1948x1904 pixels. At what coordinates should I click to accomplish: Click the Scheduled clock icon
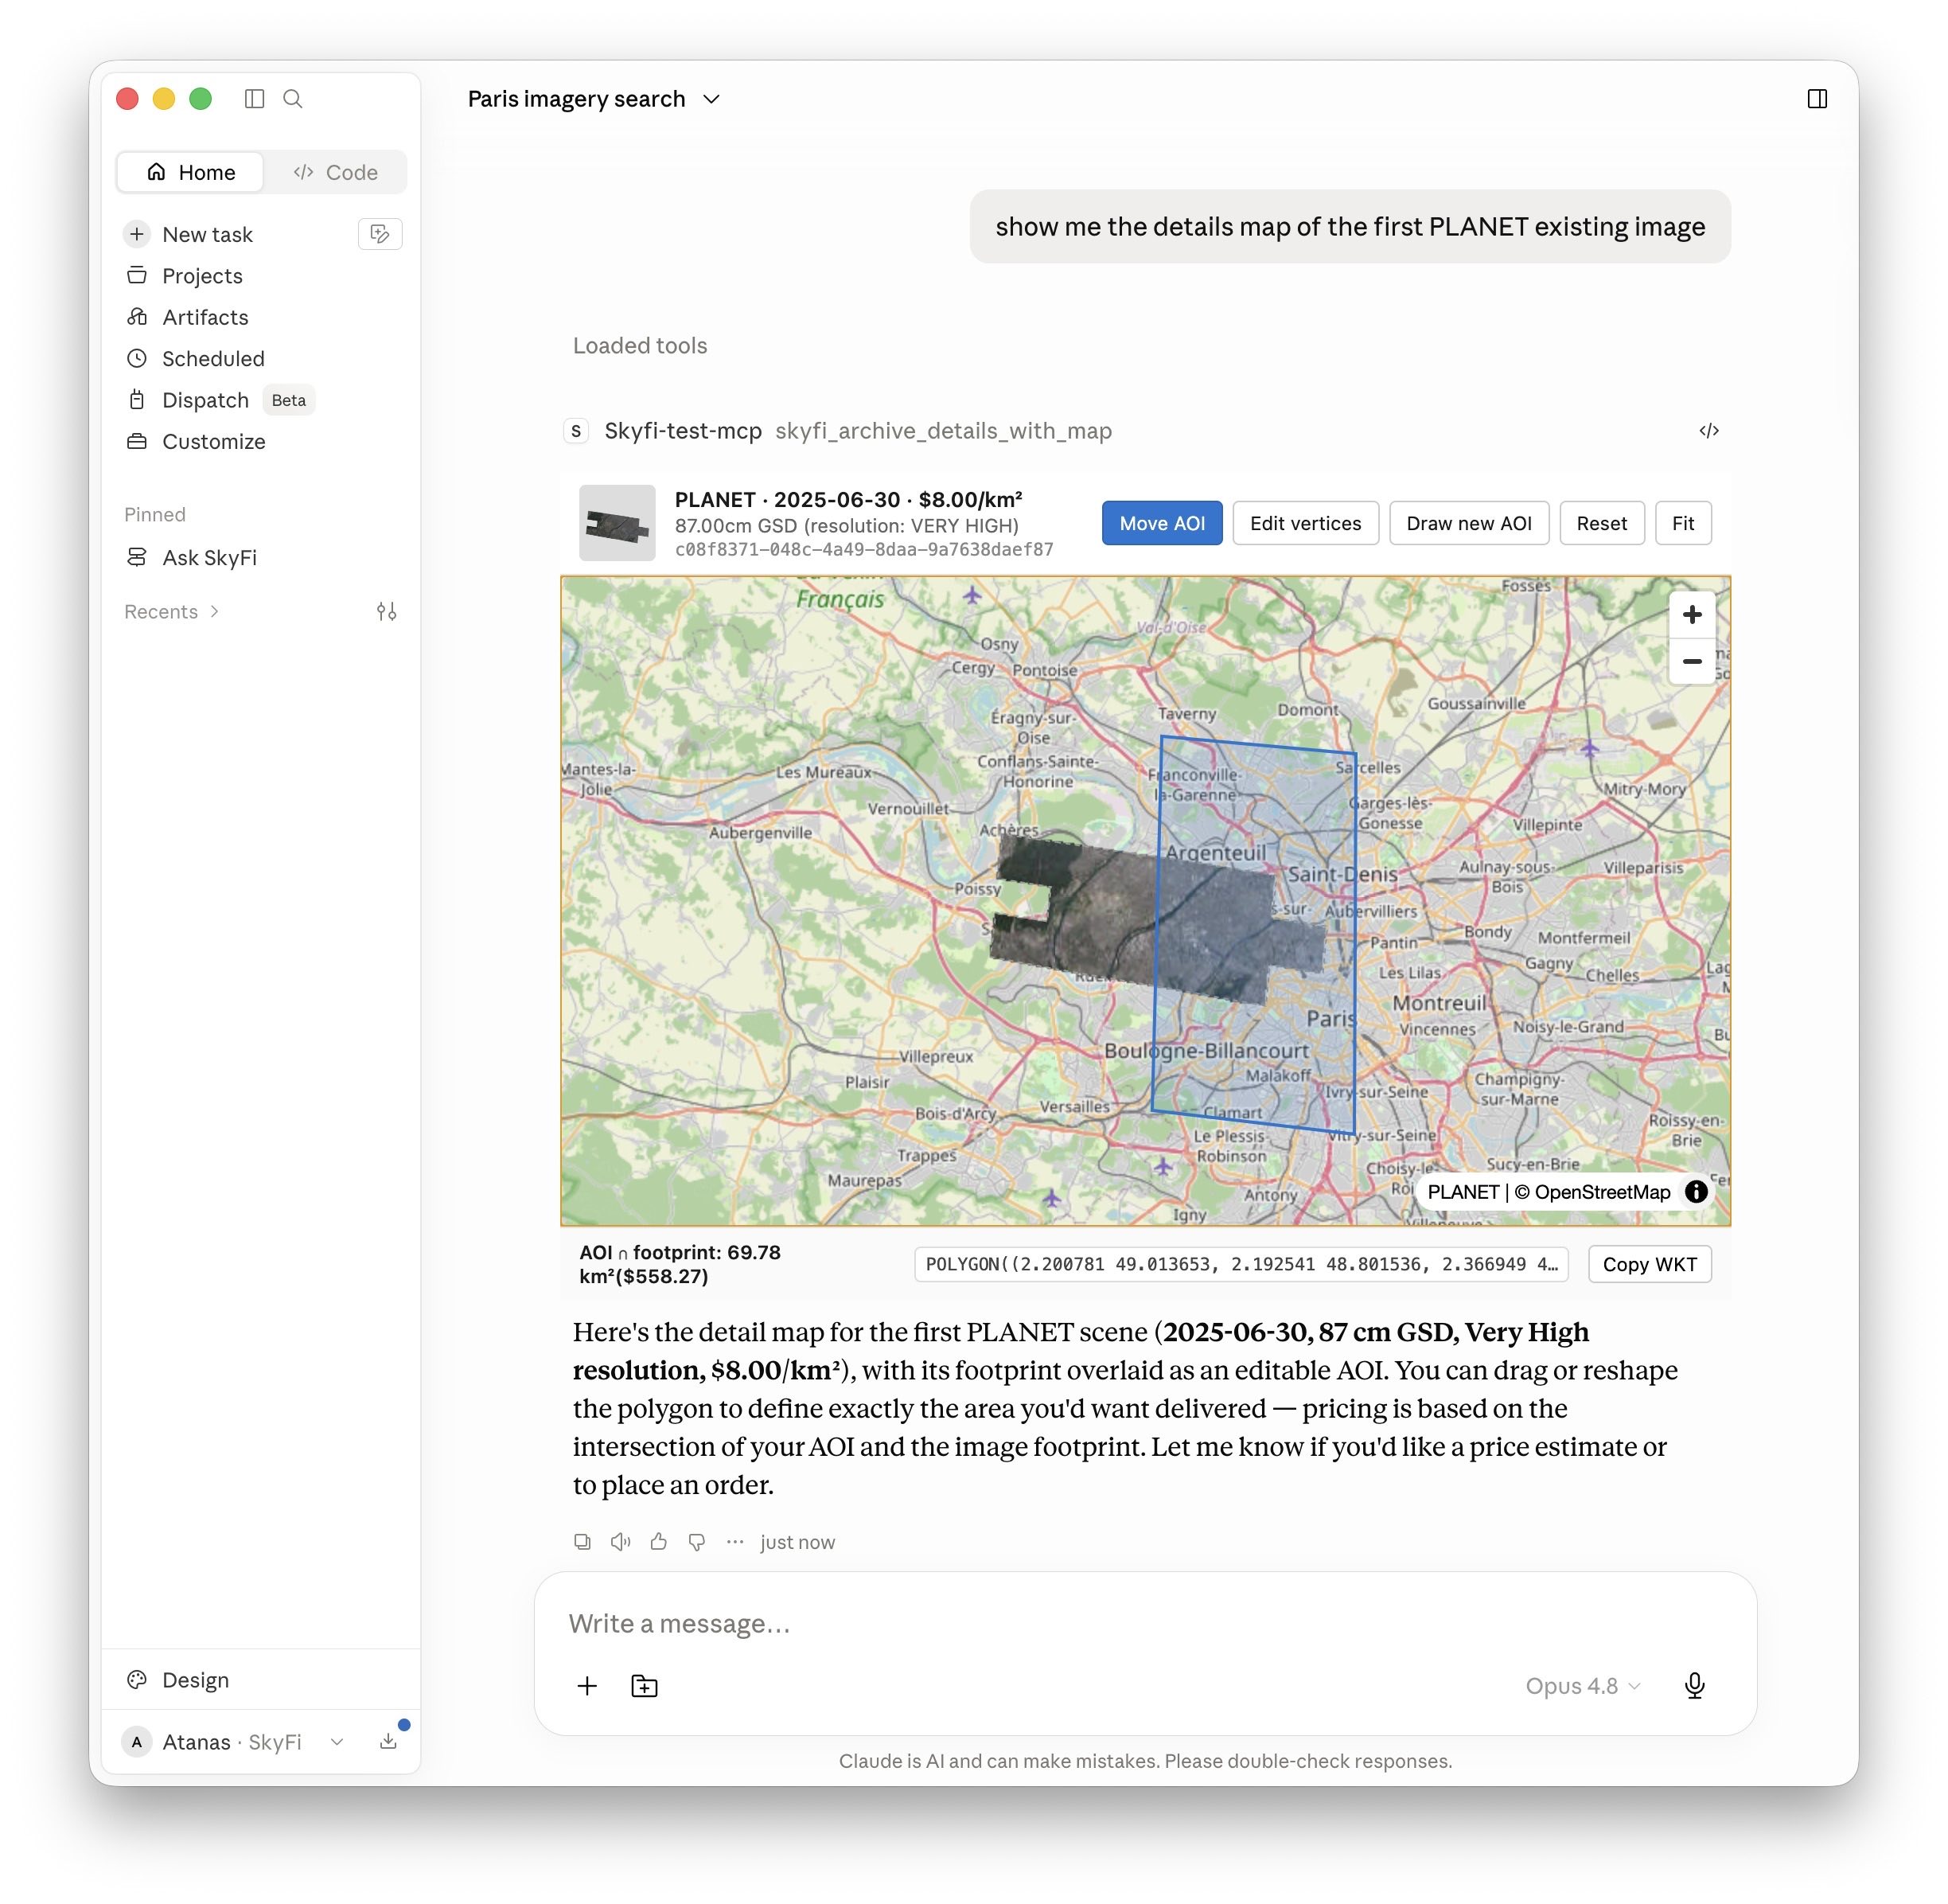(137, 358)
